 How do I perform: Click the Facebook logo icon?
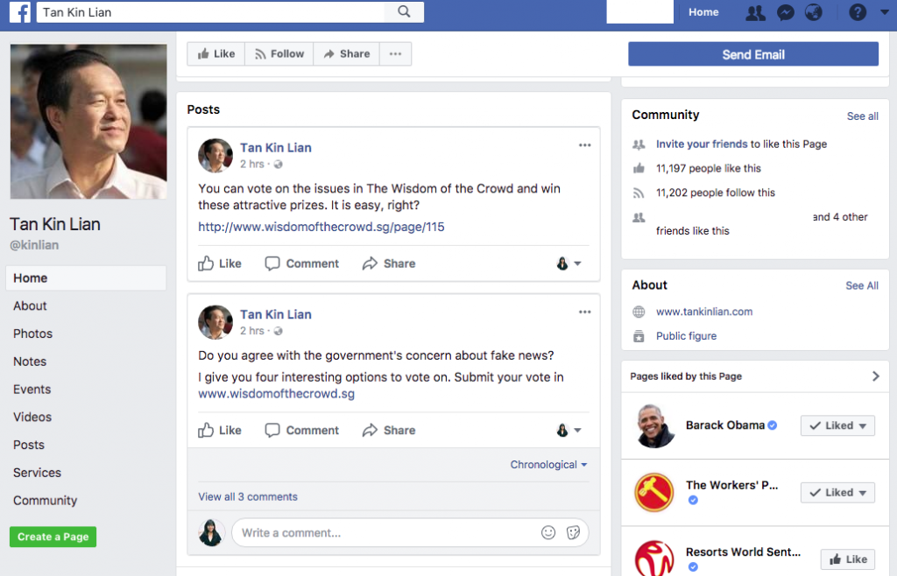[x=21, y=12]
